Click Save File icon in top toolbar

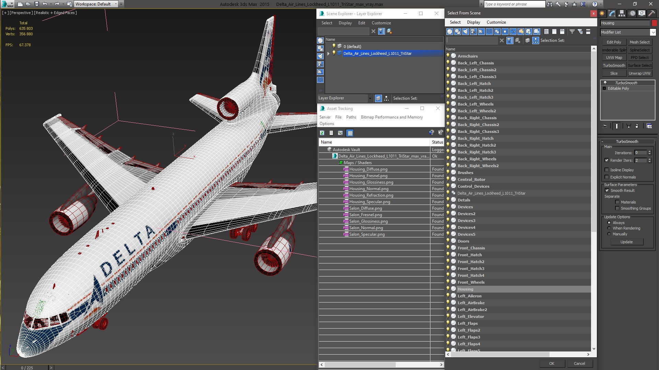coord(37,4)
